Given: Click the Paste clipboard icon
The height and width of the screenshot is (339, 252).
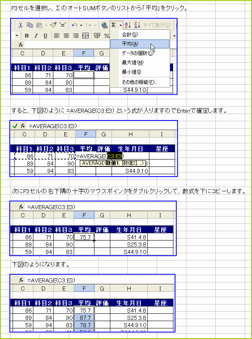Looking at the screenshot, I should coord(39,25).
